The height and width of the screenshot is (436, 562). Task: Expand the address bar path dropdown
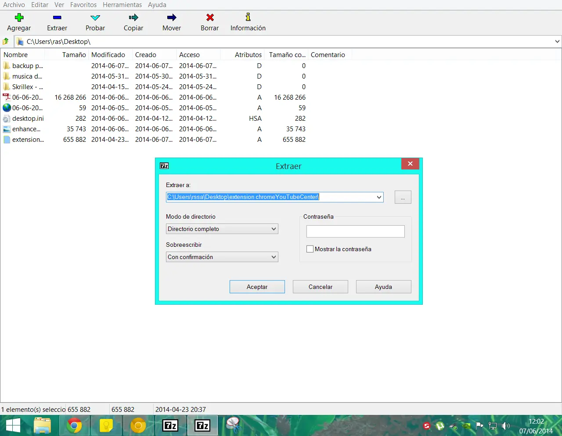tap(557, 41)
